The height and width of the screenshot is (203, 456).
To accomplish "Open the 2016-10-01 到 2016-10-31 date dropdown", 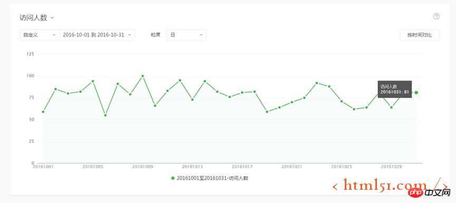I will (97, 35).
